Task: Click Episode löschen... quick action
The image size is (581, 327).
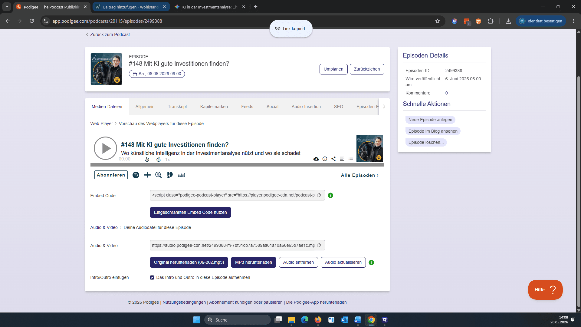Action: (426, 142)
